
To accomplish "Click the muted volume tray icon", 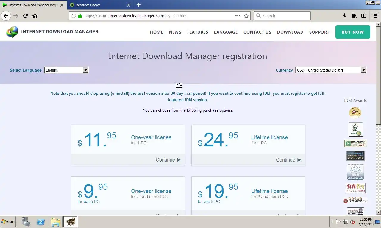I will click(353, 222).
